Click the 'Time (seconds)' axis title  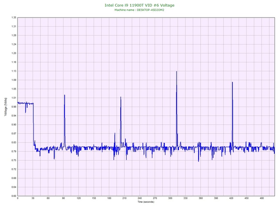pyautogui.click(x=146, y=202)
